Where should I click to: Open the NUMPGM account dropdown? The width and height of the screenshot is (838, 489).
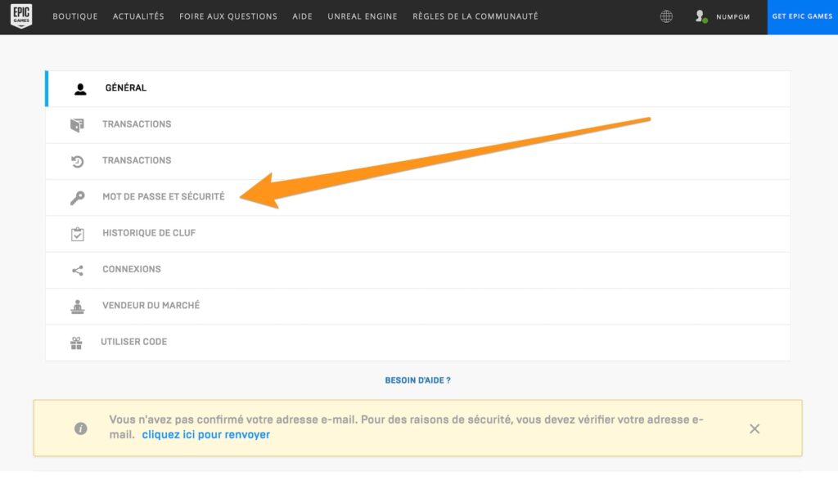click(x=732, y=16)
